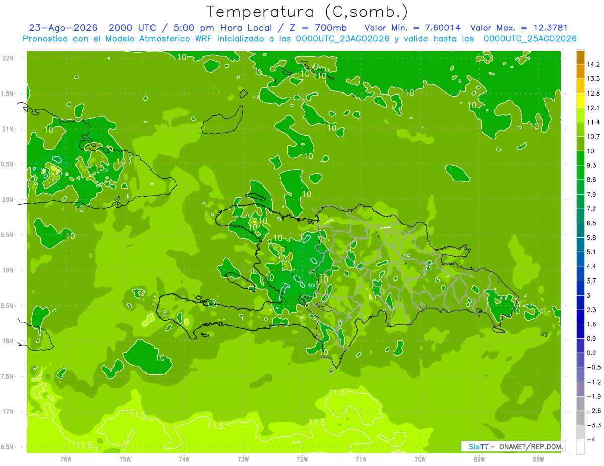Click the "9.5N" latitude label
604x466 pixels.
click(x=7, y=235)
